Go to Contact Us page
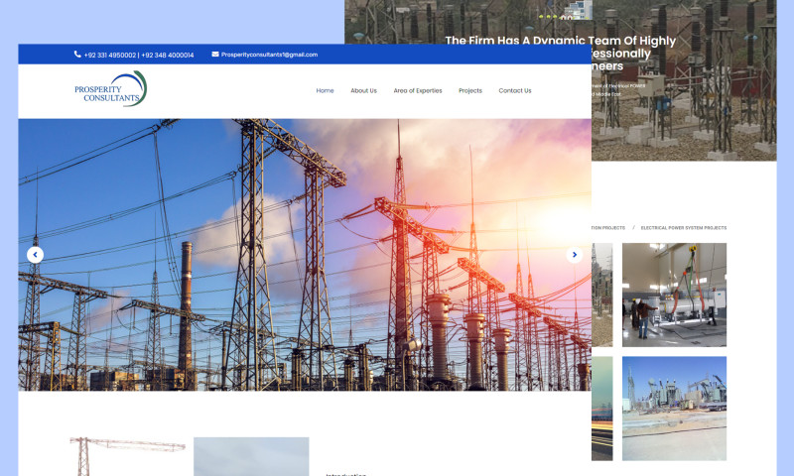 point(514,90)
